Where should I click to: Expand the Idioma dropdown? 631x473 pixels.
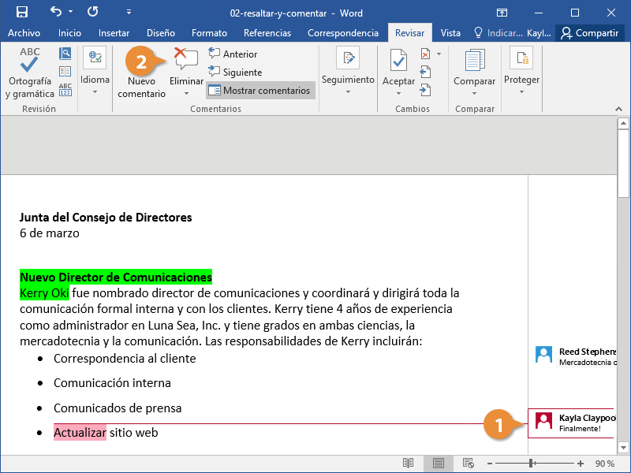95,91
